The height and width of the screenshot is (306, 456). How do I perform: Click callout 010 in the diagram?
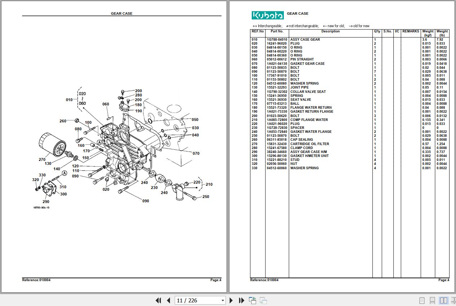pyautogui.click(x=69, y=100)
